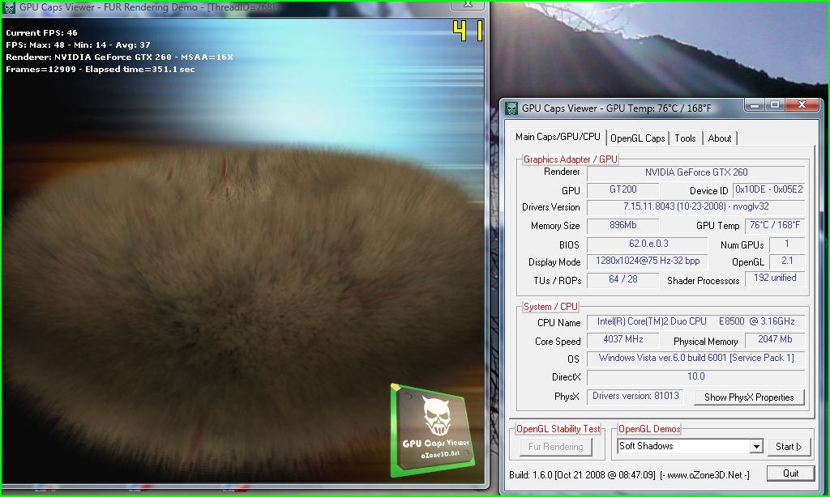Screen dimensions: 830x497
Task: Click the FUR Rendering Demo title bar text
Action: (147, 7)
